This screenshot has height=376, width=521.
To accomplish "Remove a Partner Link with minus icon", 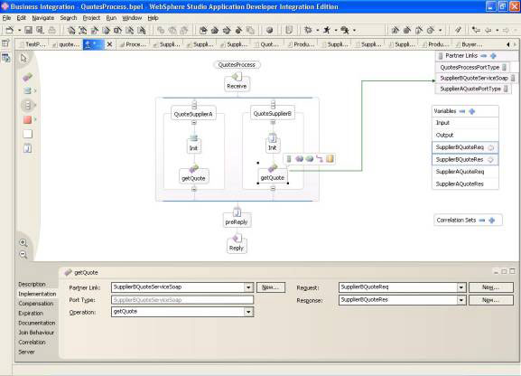I will point(483,56).
